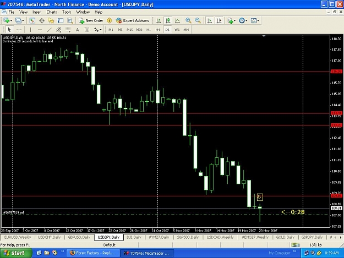Expand the Indicators dropdown arrow
Image resolution: width=344 pixels, height=258 pixels.
tap(234, 20)
